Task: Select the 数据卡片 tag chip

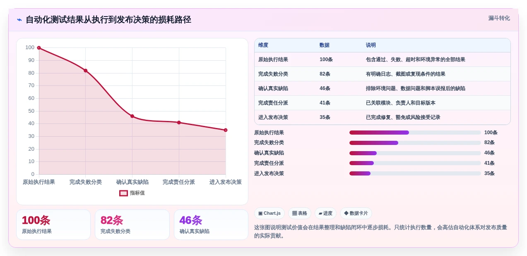Action: pos(356,213)
